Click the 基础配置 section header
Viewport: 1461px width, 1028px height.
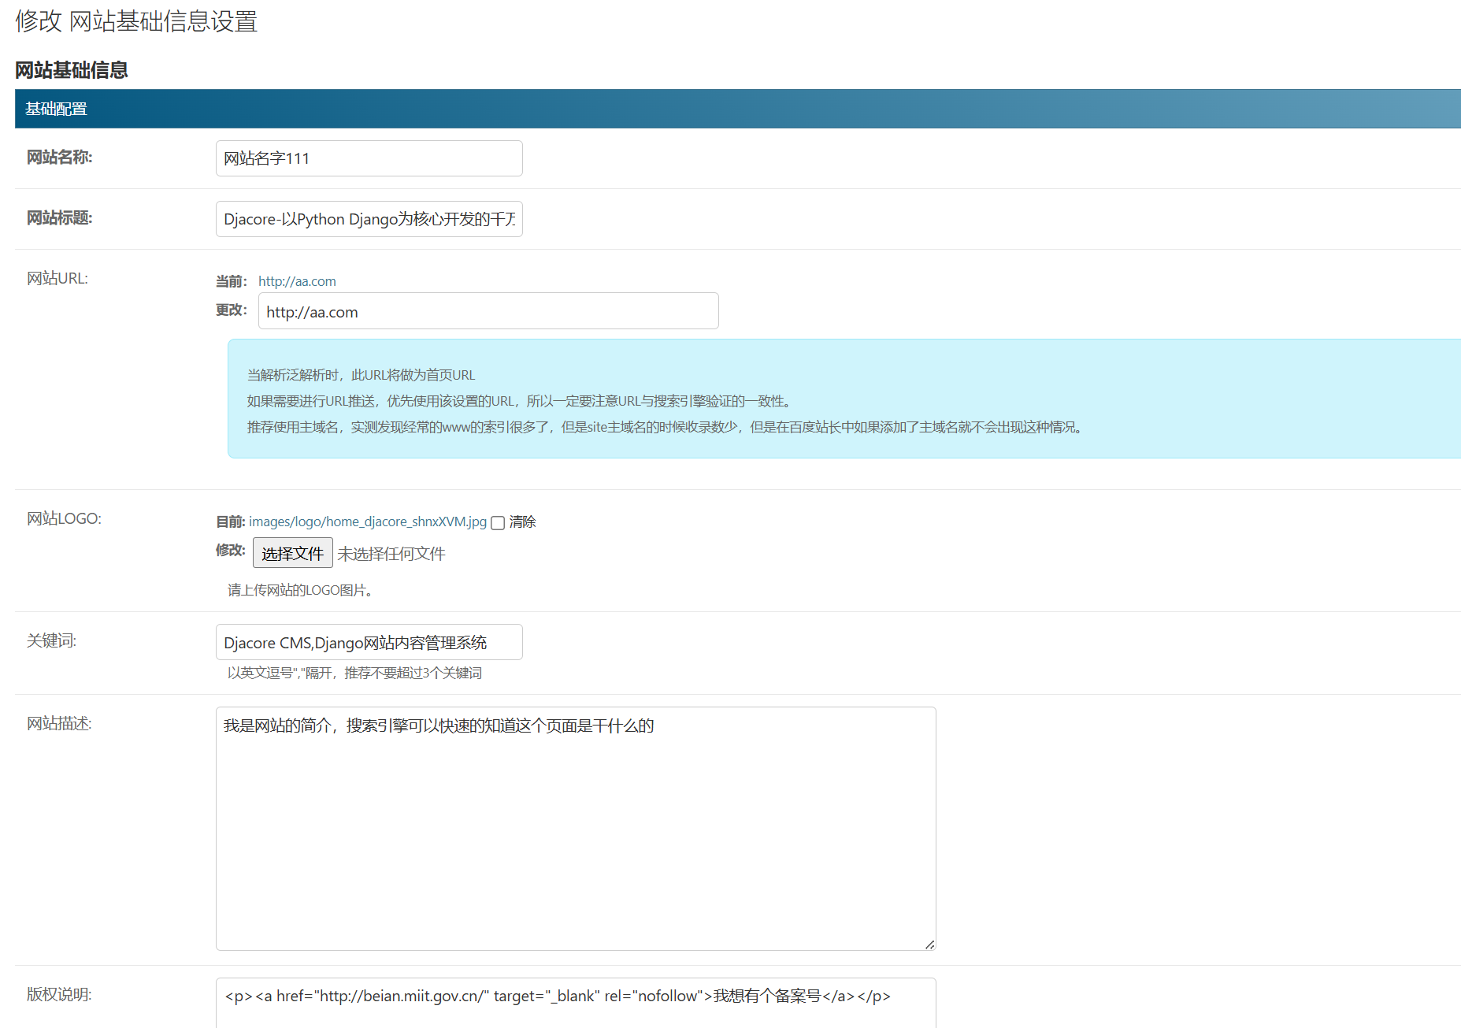(56, 109)
